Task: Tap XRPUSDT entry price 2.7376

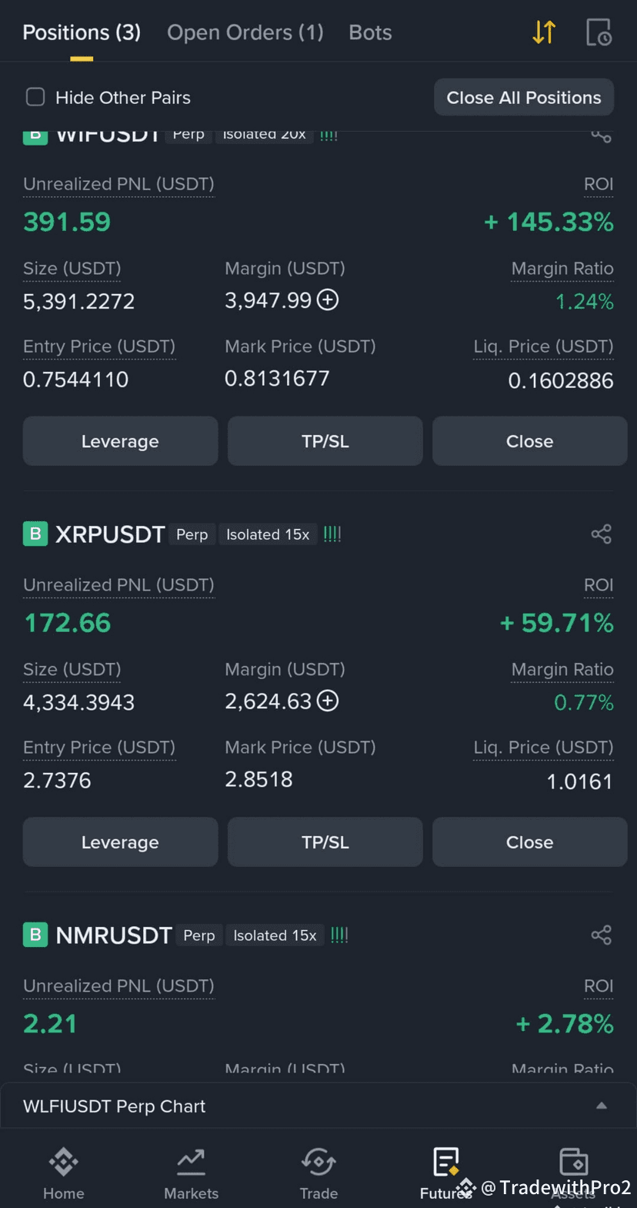Action: 57,781
